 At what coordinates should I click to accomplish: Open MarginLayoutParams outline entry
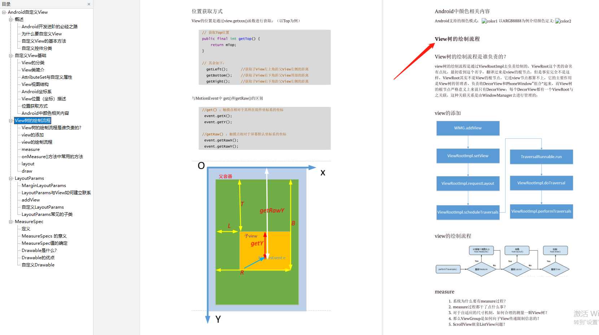point(44,186)
